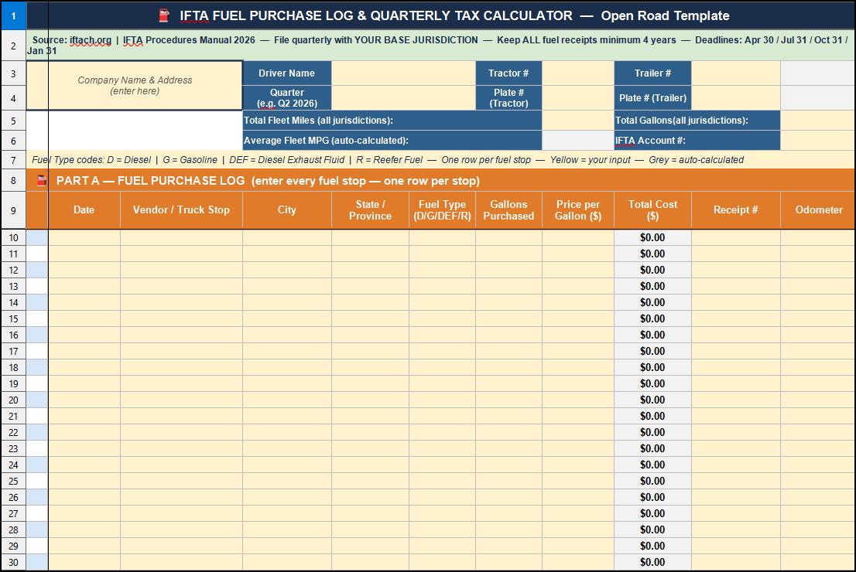Click the State / Province column header

pos(370,210)
